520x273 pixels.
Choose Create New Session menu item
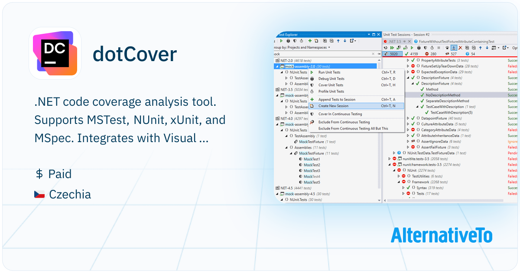357,106
